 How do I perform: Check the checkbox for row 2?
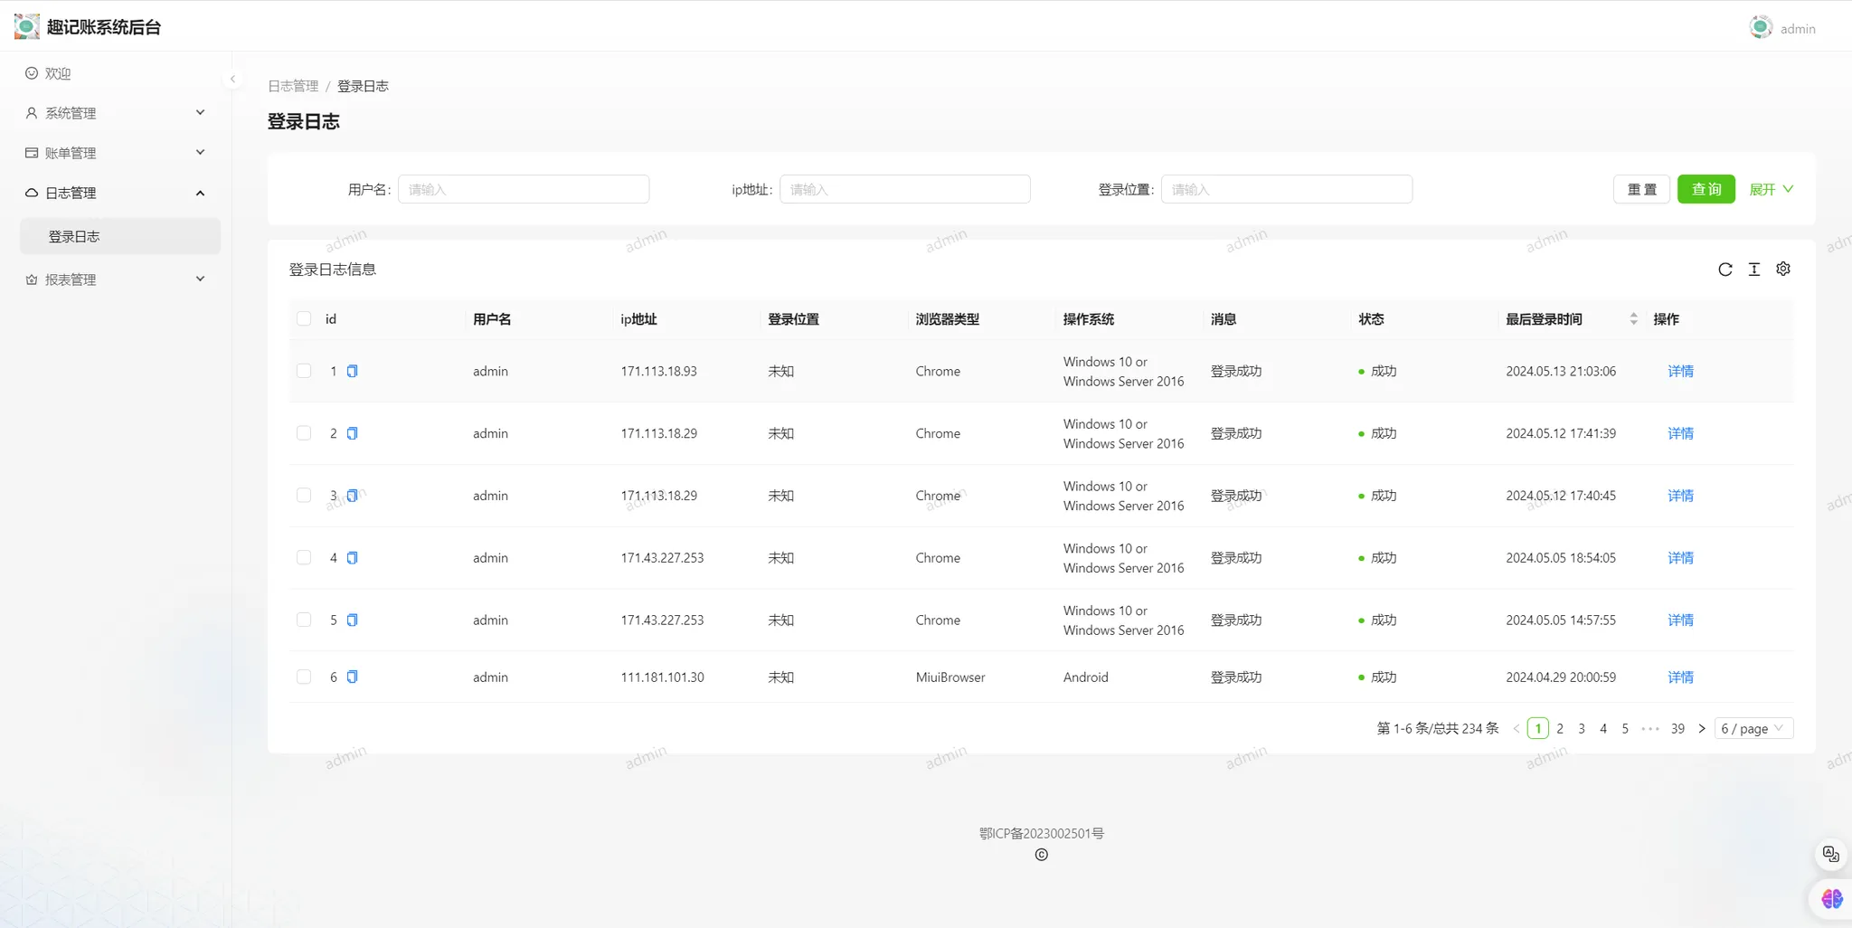point(304,433)
